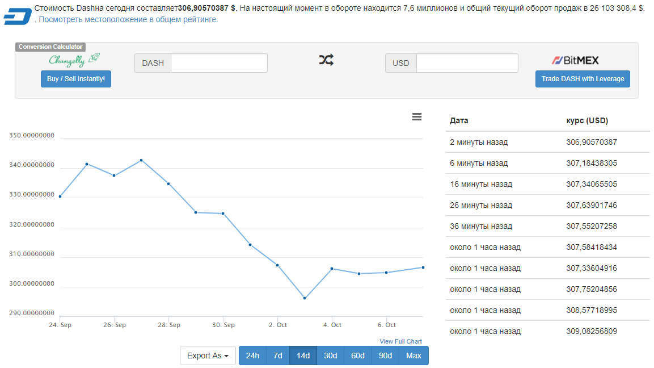Screen dimensions: 654x368
Task: Click the lowest chart data point near 3 Oct
Action: [x=305, y=298]
